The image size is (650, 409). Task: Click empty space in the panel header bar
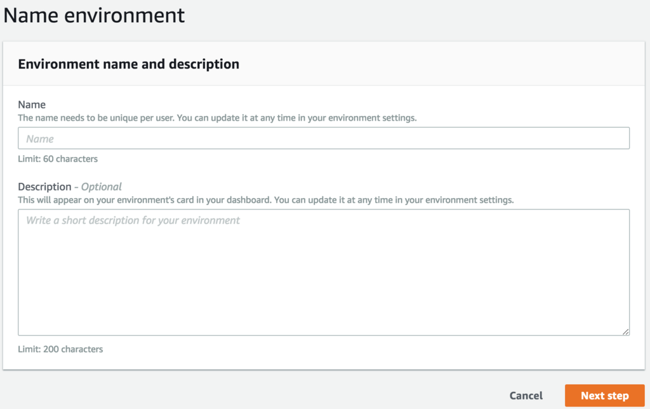pos(444,64)
